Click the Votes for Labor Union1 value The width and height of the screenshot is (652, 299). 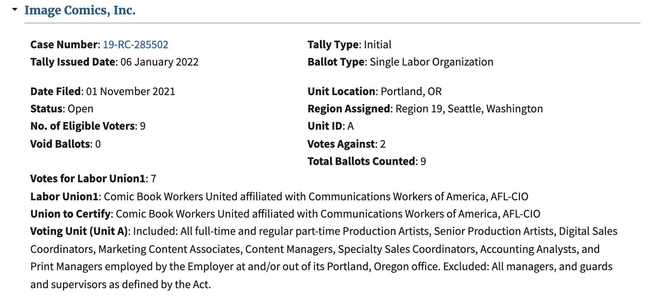click(x=154, y=179)
